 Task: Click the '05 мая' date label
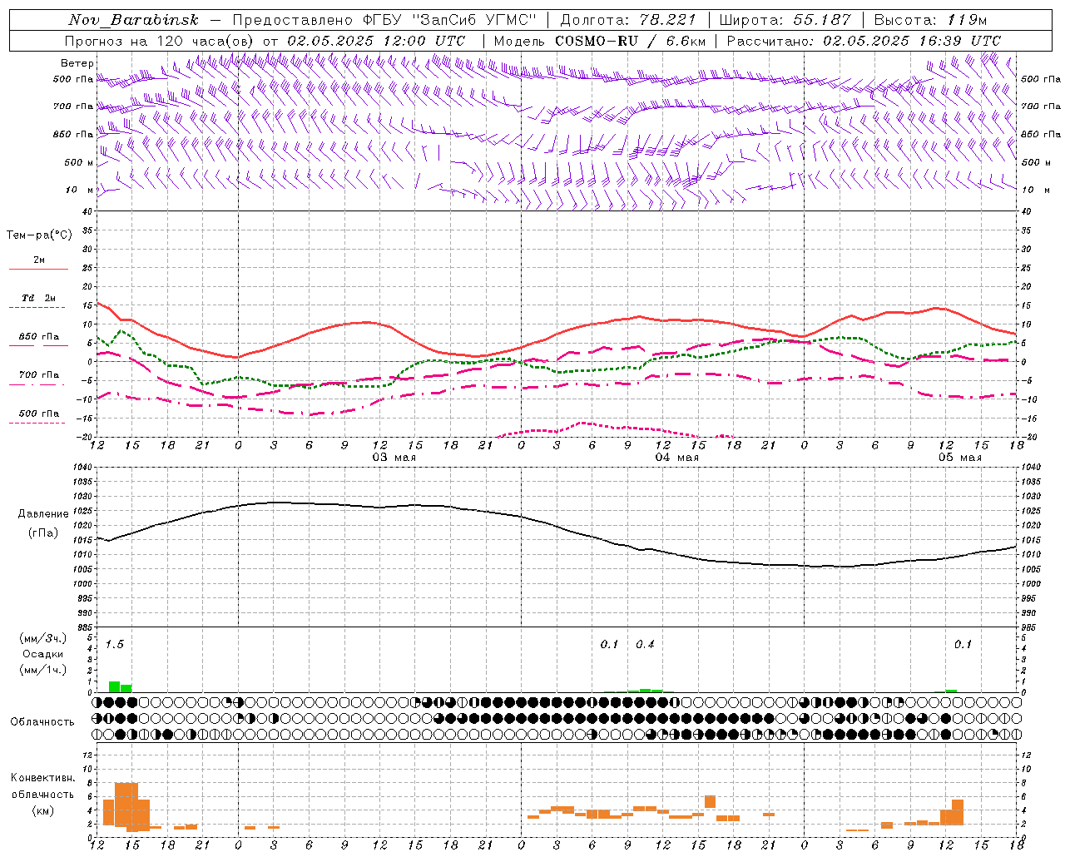960,458
